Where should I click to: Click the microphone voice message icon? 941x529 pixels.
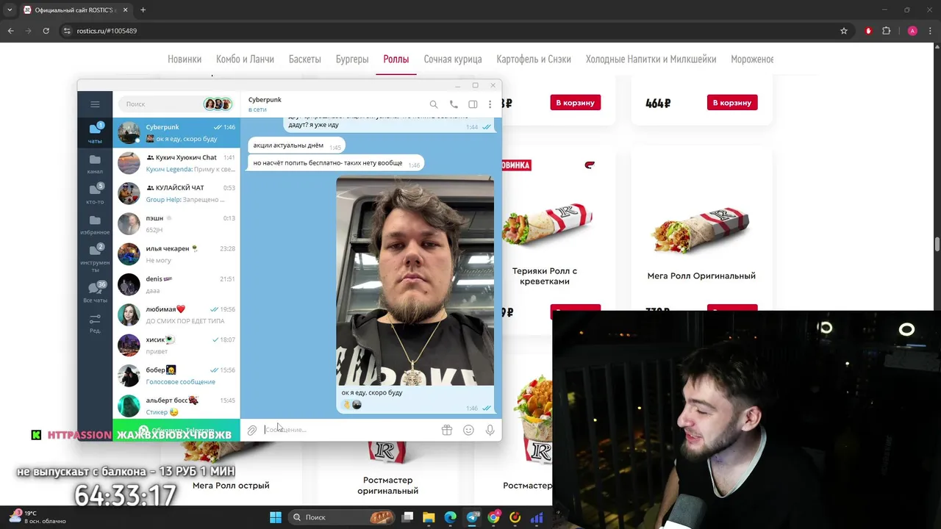click(x=490, y=430)
